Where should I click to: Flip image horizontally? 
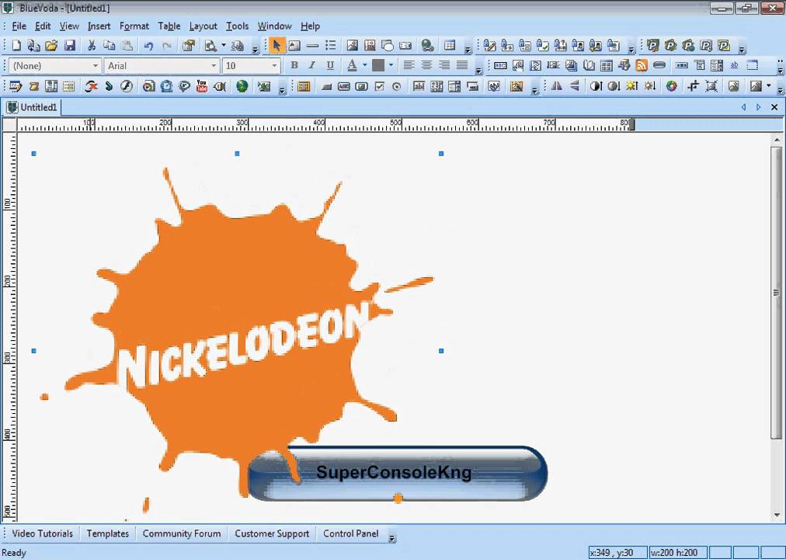point(556,86)
